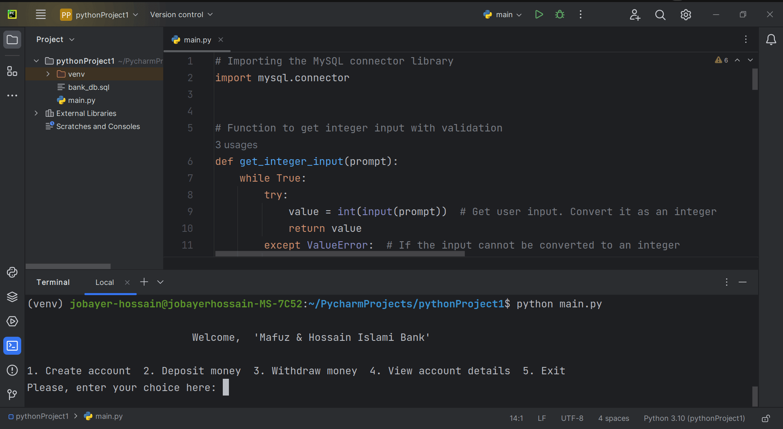
Task: Open the main run configuration dropdown
Action: click(502, 15)
